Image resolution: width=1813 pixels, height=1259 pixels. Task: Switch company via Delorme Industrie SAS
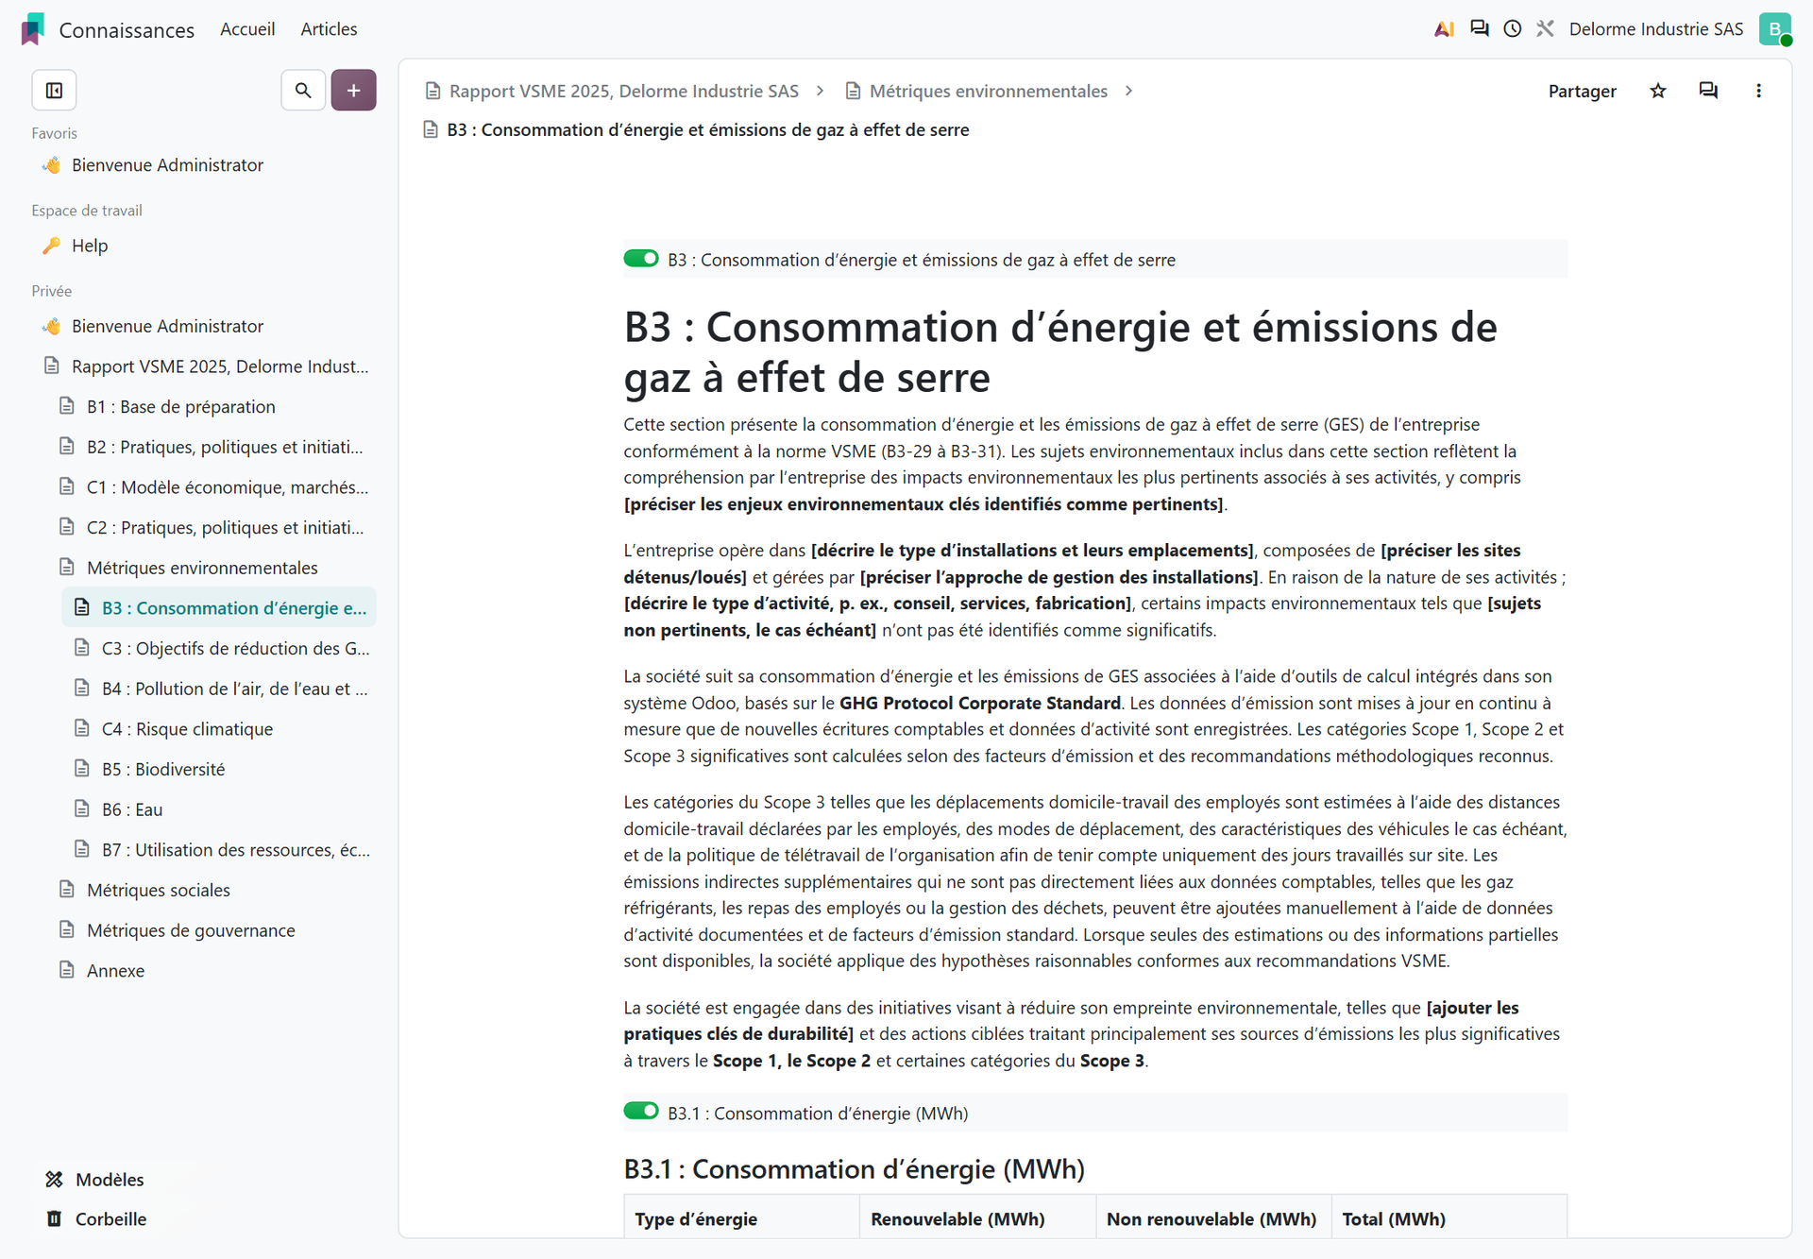(x=1656, y=29)
